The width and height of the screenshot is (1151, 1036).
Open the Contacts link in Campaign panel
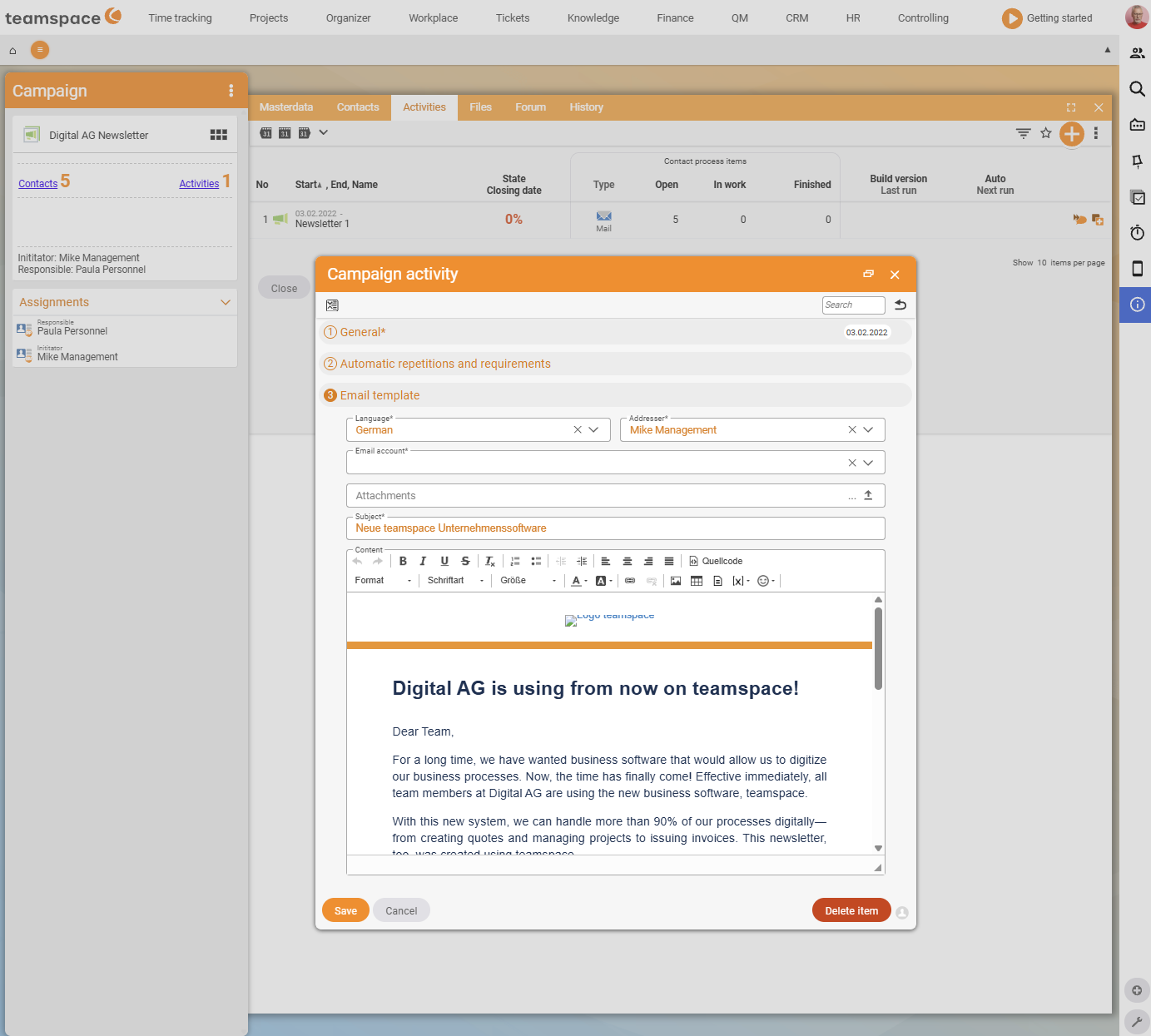point(38,184)
